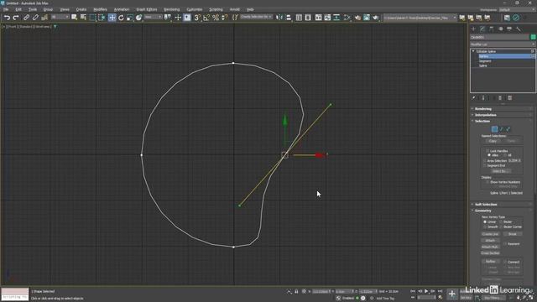The image size is (537, 302).
Task: Open the Motion command panel tab
Action: click(x=500, y=29)
